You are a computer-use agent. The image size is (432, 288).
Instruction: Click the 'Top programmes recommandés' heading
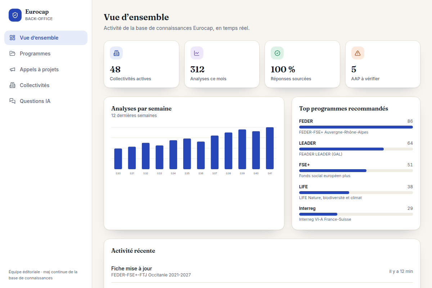343,108
